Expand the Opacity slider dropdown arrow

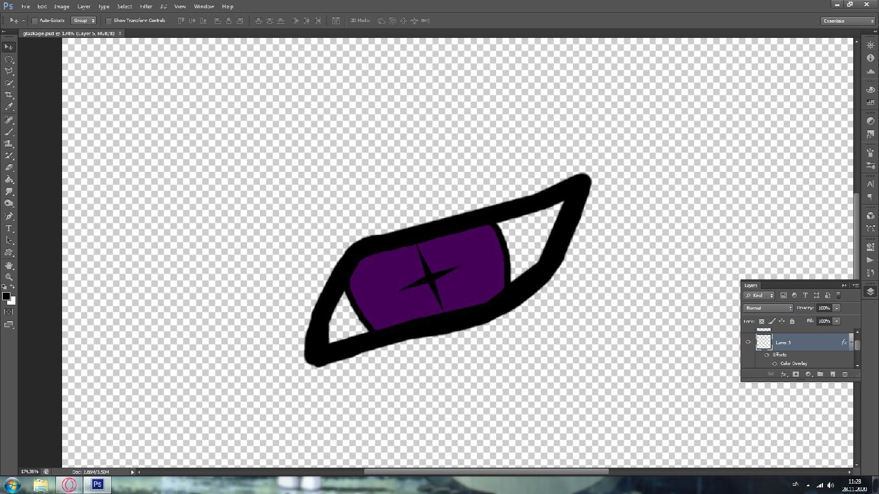click(x=837, y=308)
